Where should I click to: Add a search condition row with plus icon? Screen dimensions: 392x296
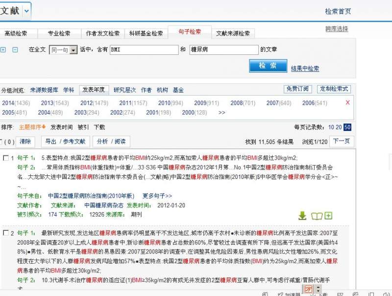point(3,49)
